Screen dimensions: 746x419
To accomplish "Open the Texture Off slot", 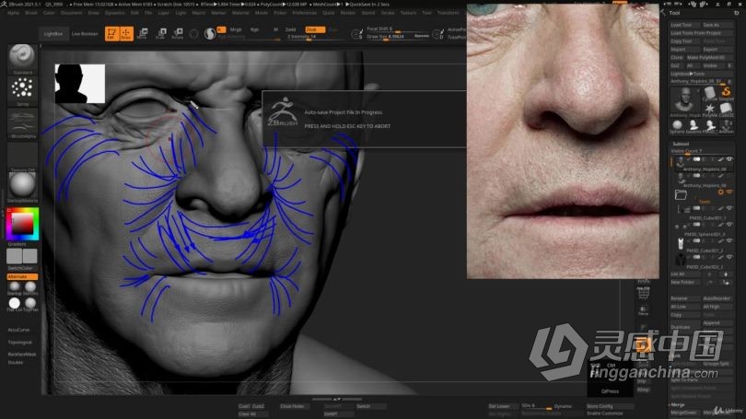I will [x=22, y=156].
